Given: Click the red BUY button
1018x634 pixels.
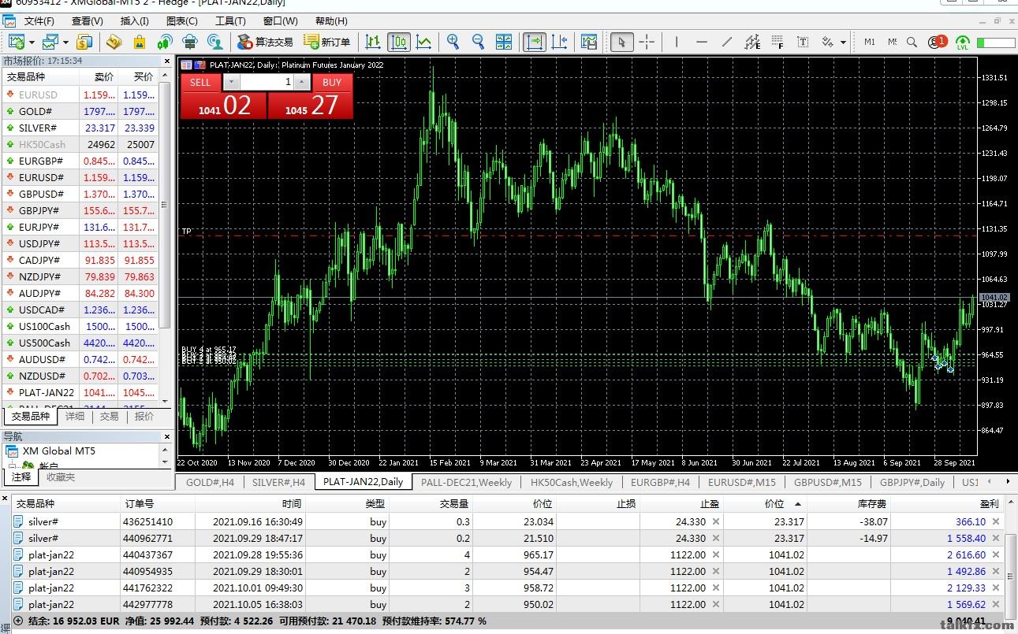Looking at the screenshot, I should 332,82.
